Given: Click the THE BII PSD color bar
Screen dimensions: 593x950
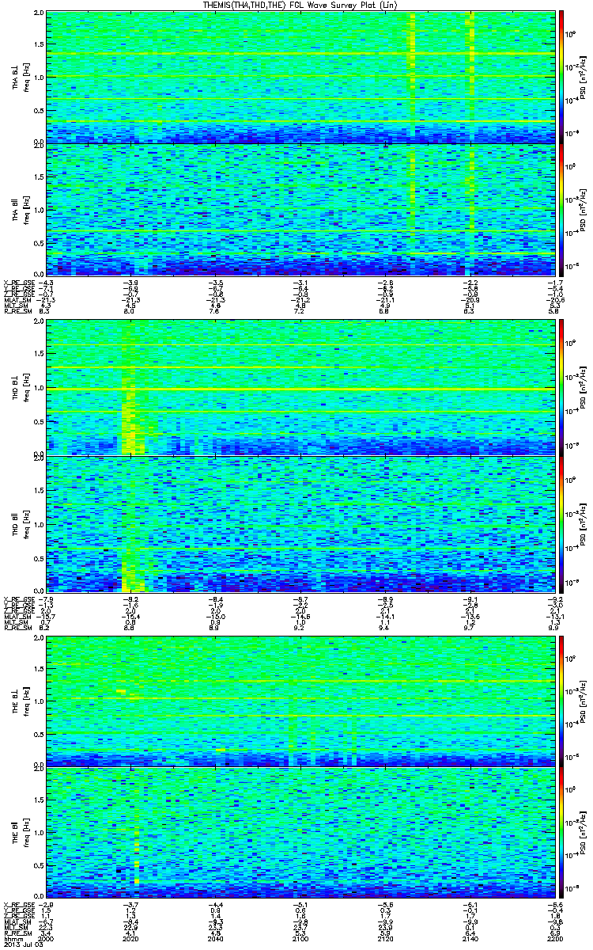Looking at the screenshot, I should point(562,833).
